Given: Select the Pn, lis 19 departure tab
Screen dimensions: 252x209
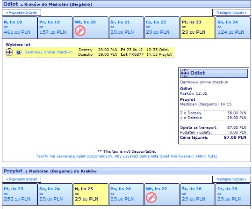Looking at the screenshot, I should [55, 28].
